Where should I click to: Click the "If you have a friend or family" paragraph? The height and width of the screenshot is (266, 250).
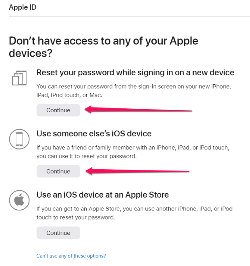133,152
